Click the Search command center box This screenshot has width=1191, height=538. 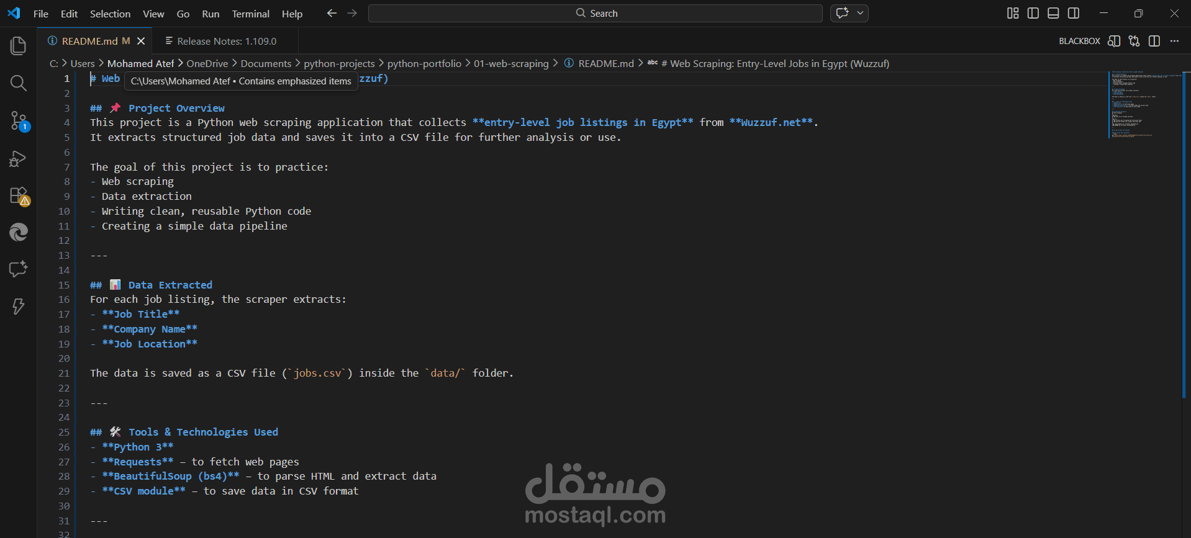click(x=595, y=13)
